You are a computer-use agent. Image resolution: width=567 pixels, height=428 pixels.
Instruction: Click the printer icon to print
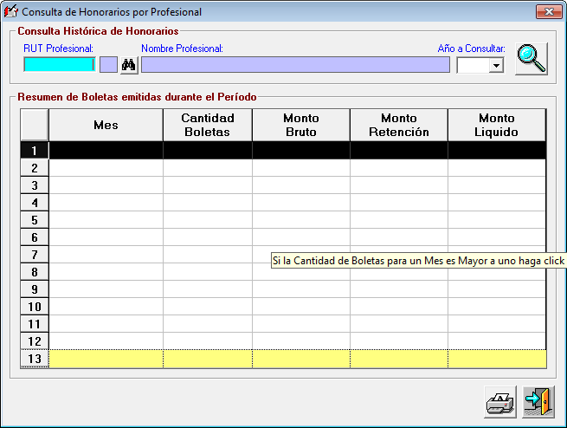click(x=500, y=402)
